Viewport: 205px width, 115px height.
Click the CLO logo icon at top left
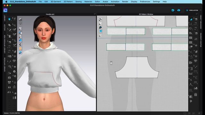click(x=5, y=10)
